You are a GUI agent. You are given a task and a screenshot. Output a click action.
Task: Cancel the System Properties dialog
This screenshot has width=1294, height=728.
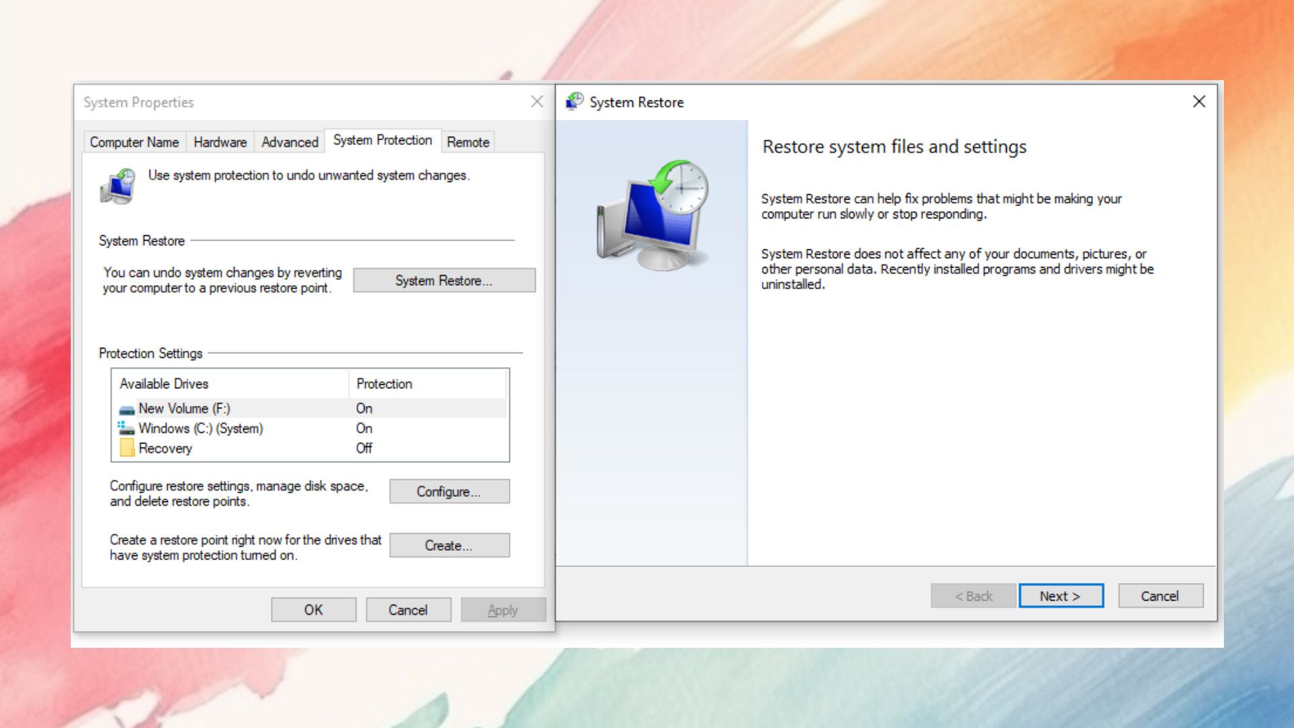coord(408,610)
